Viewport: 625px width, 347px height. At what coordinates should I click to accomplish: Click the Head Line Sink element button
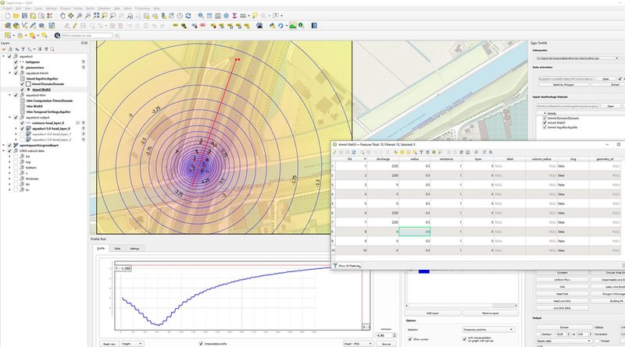pyautogui.click(x=562, y=301)
